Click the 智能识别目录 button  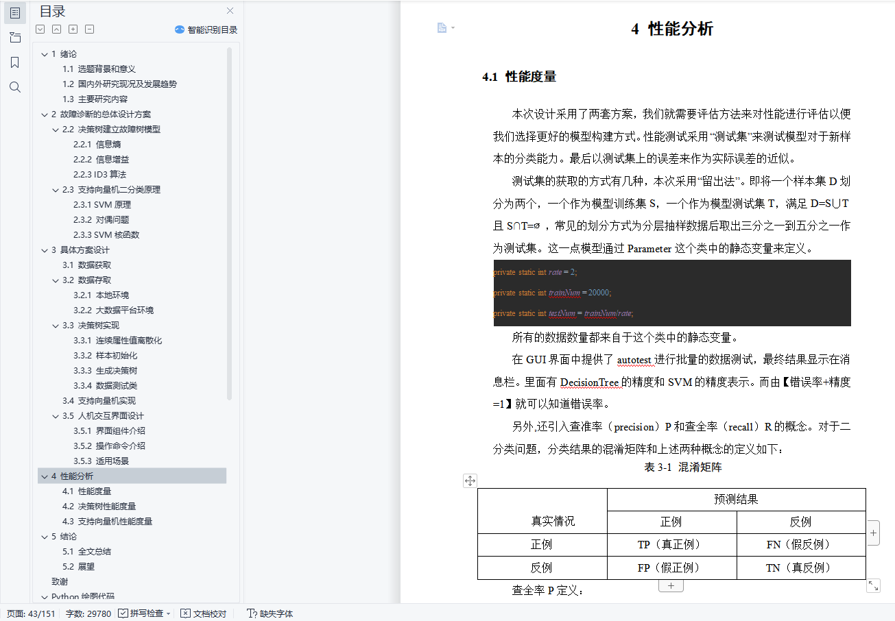point(206,29)
